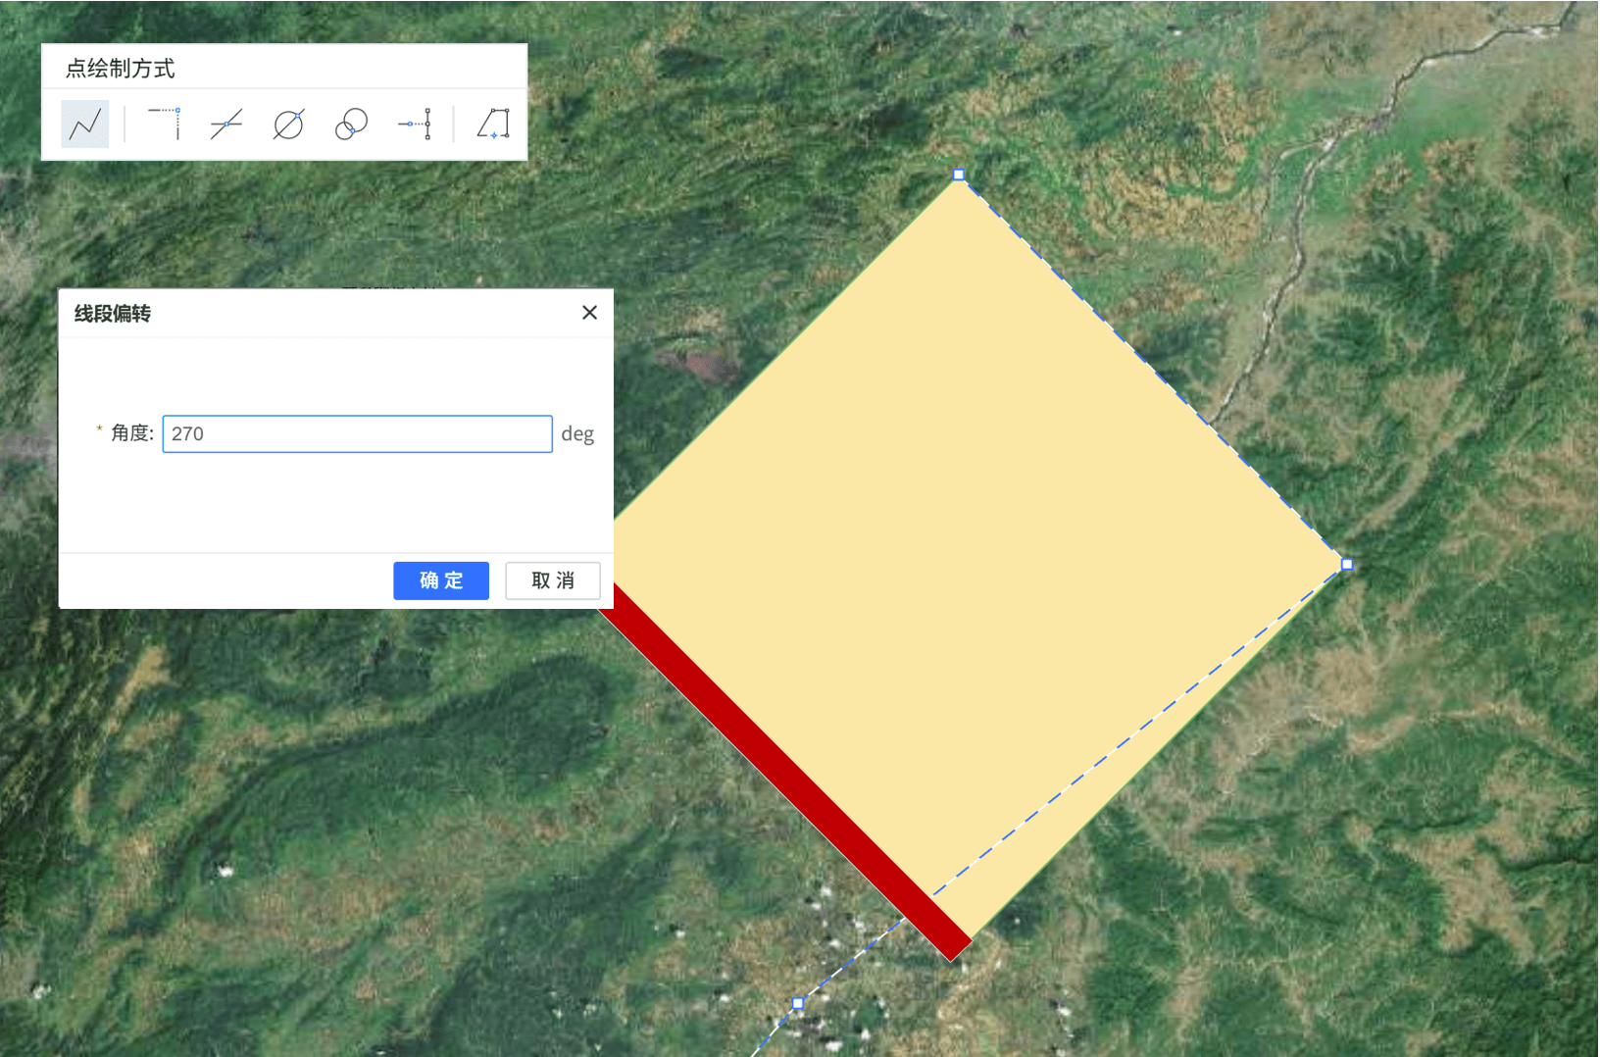Click the close polygon tool icon
This screenshot has height=1057, width=1600.
click(x=493, y=125)
